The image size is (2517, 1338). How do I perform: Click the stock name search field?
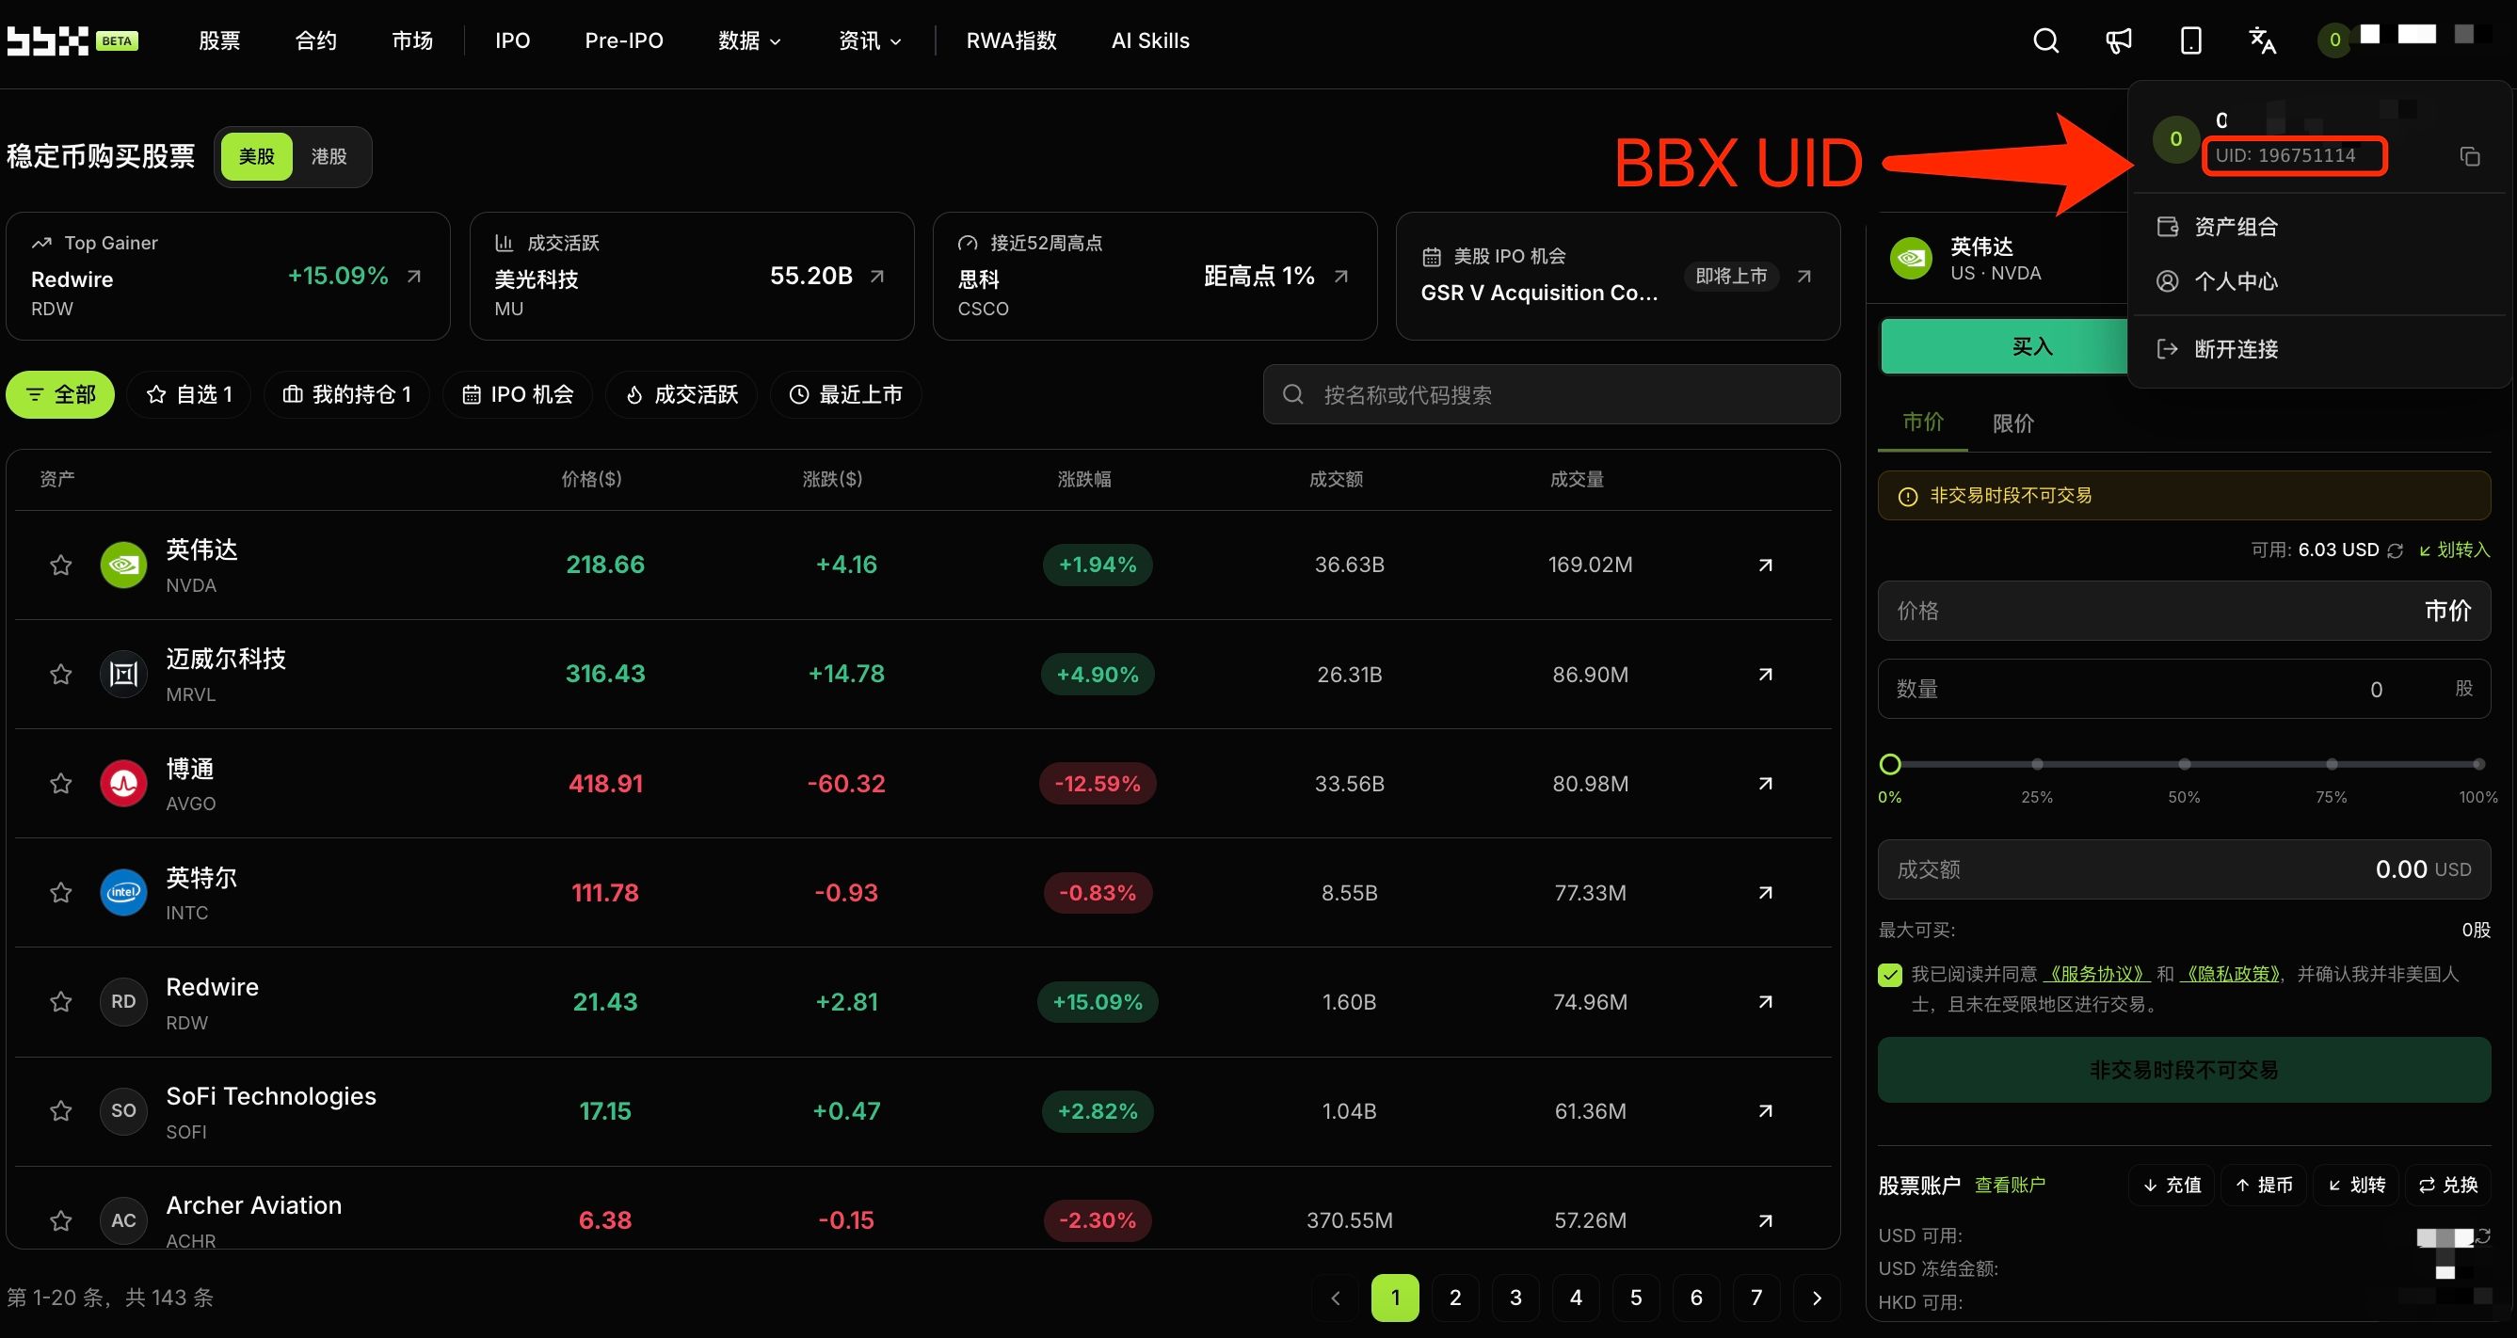[1551, 394]
